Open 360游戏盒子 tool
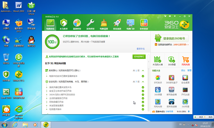 (171, 79)
